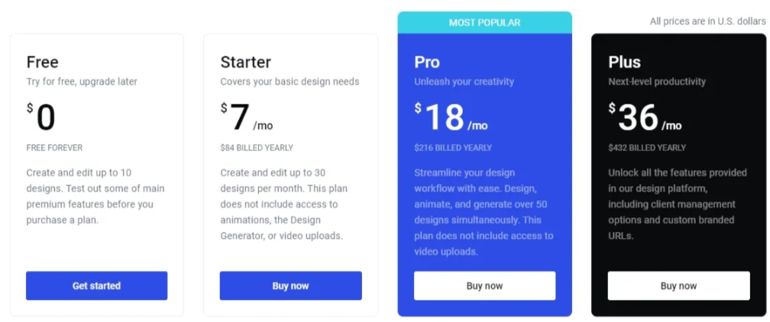
Task: Click the FREE FOREVER label
Action: 54,147
